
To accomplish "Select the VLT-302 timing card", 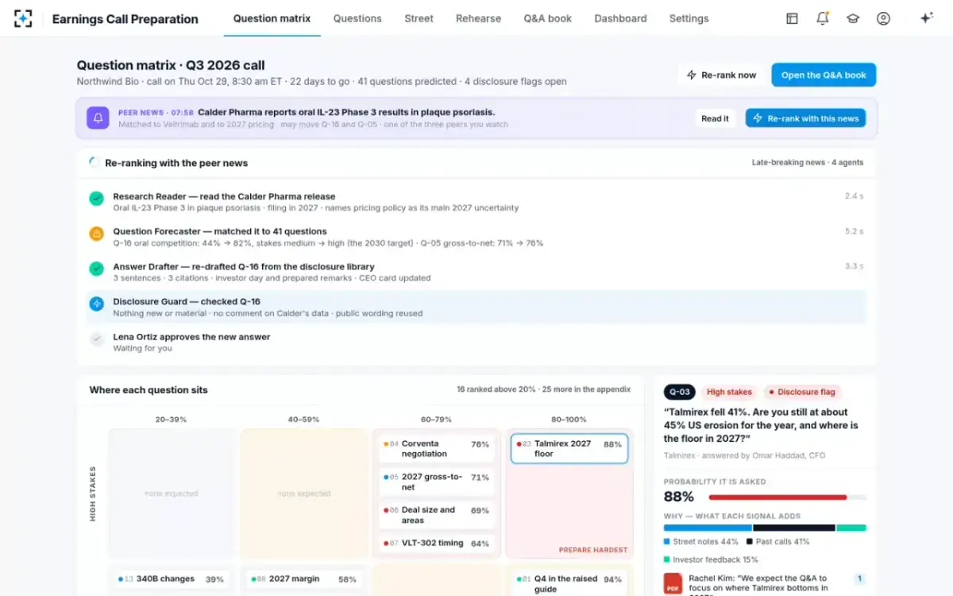I will pos(437,544).
